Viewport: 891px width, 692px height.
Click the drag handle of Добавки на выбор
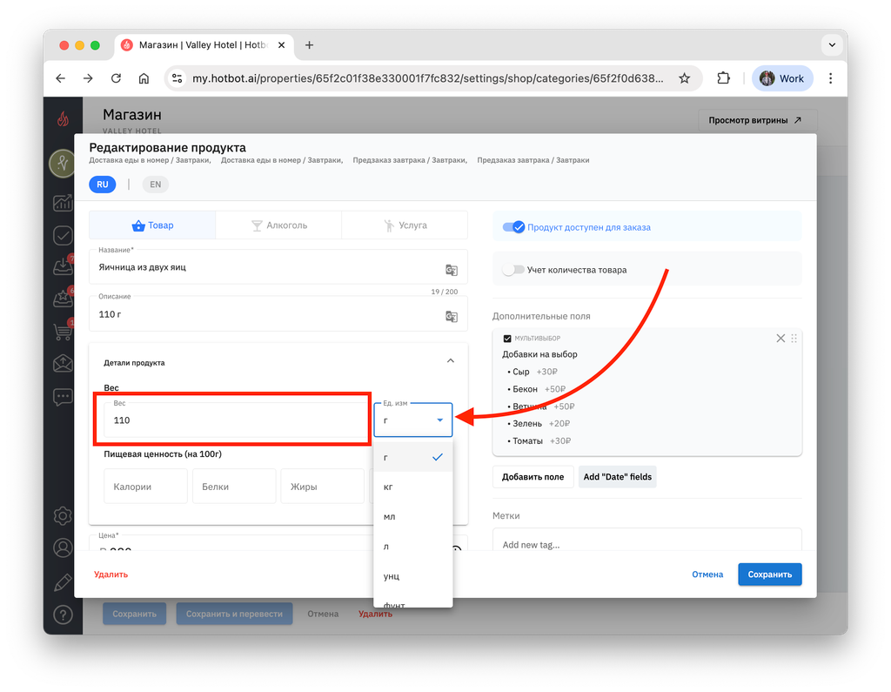pos(794,339)
